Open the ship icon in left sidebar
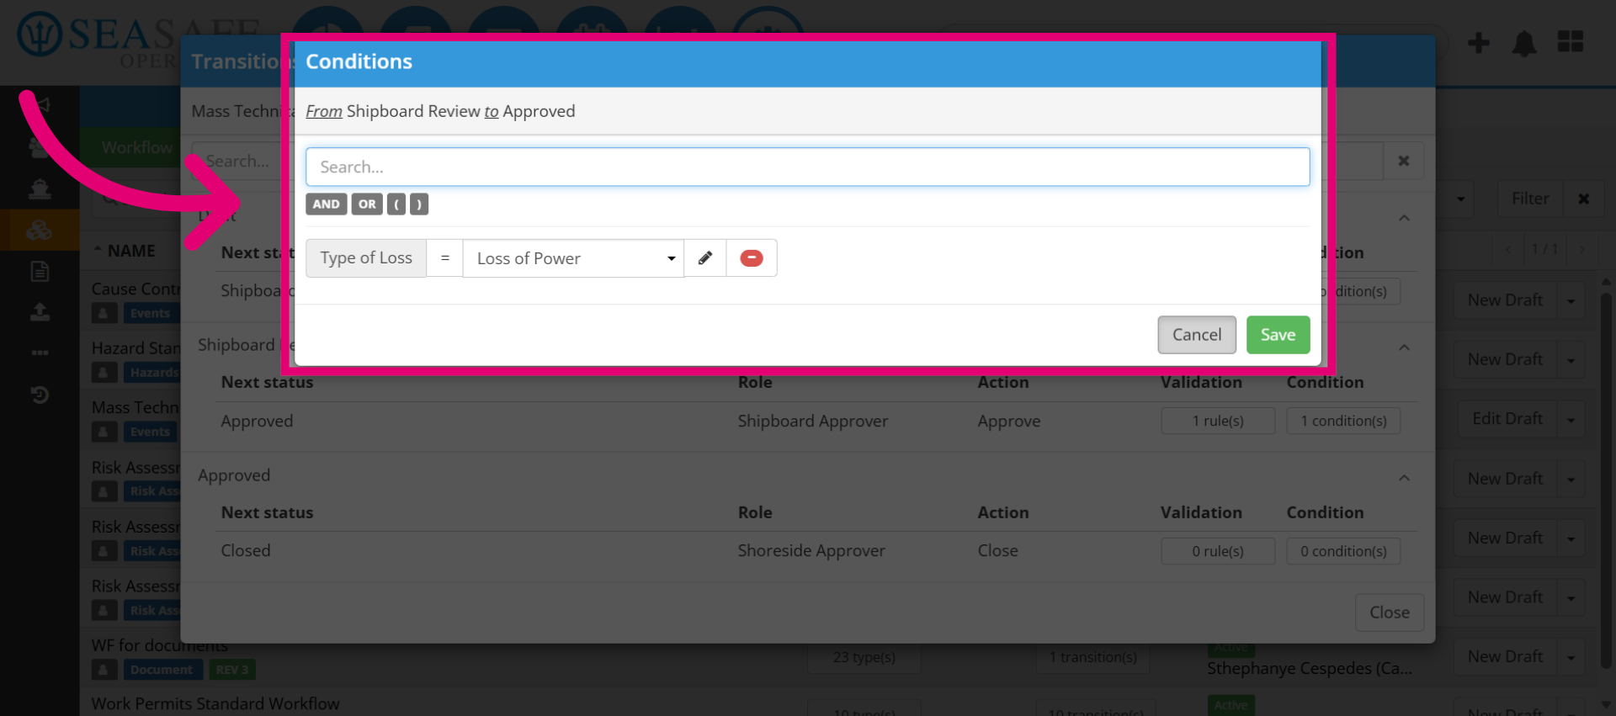 (x=40, y=188)
